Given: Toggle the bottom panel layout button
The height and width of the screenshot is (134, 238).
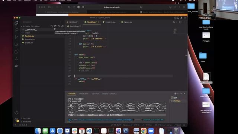Looking at the screenshot, I should tap(178, 18).
